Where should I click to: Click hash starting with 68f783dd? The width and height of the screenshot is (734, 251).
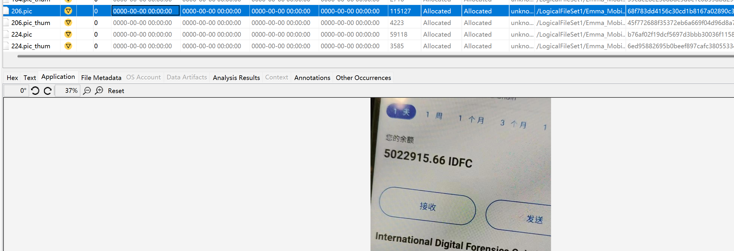[680, 11]
